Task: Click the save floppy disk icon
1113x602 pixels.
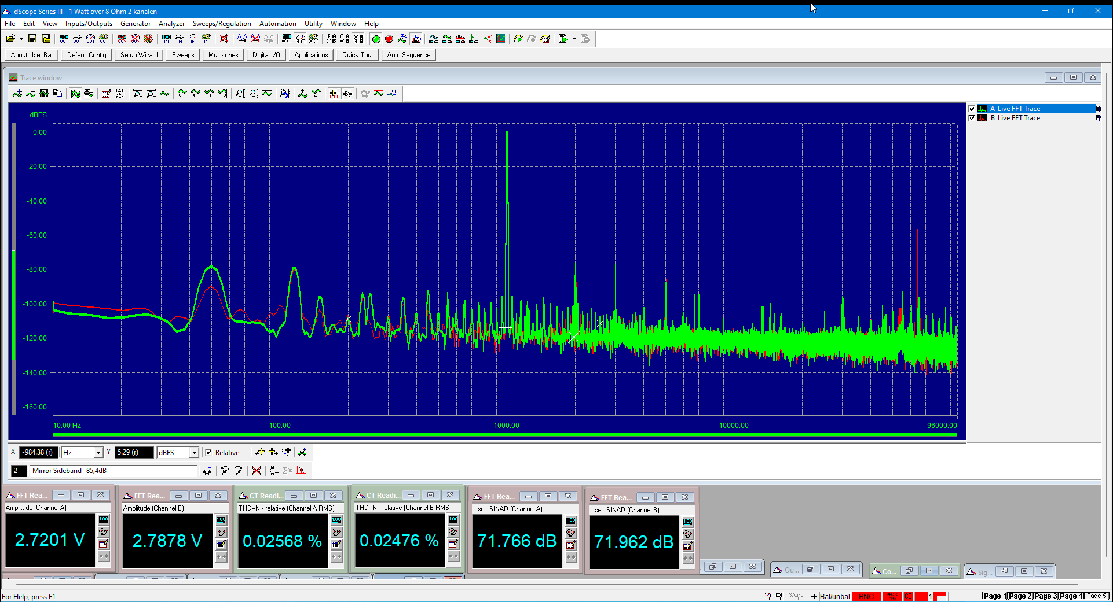Action: [32, 39]
